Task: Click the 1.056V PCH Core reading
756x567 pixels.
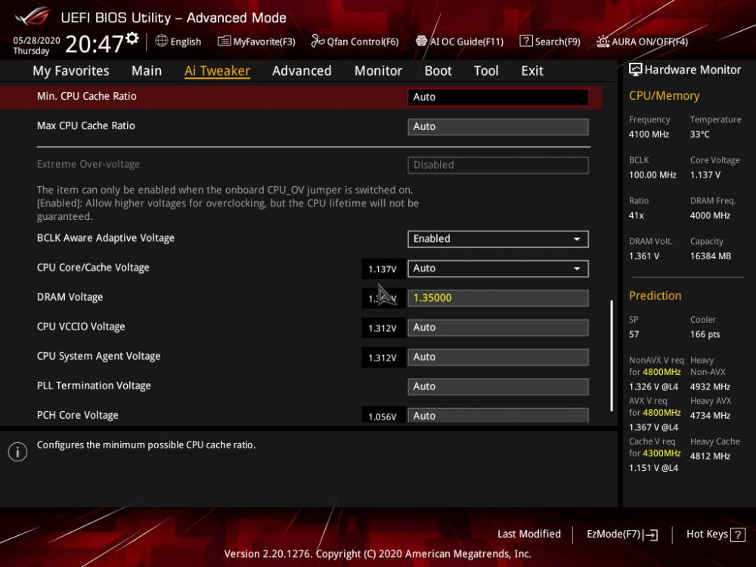Action: click(383, 417)
